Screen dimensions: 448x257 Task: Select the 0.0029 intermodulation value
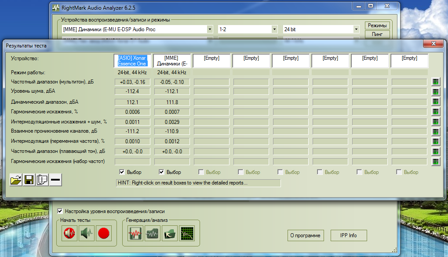172,122
